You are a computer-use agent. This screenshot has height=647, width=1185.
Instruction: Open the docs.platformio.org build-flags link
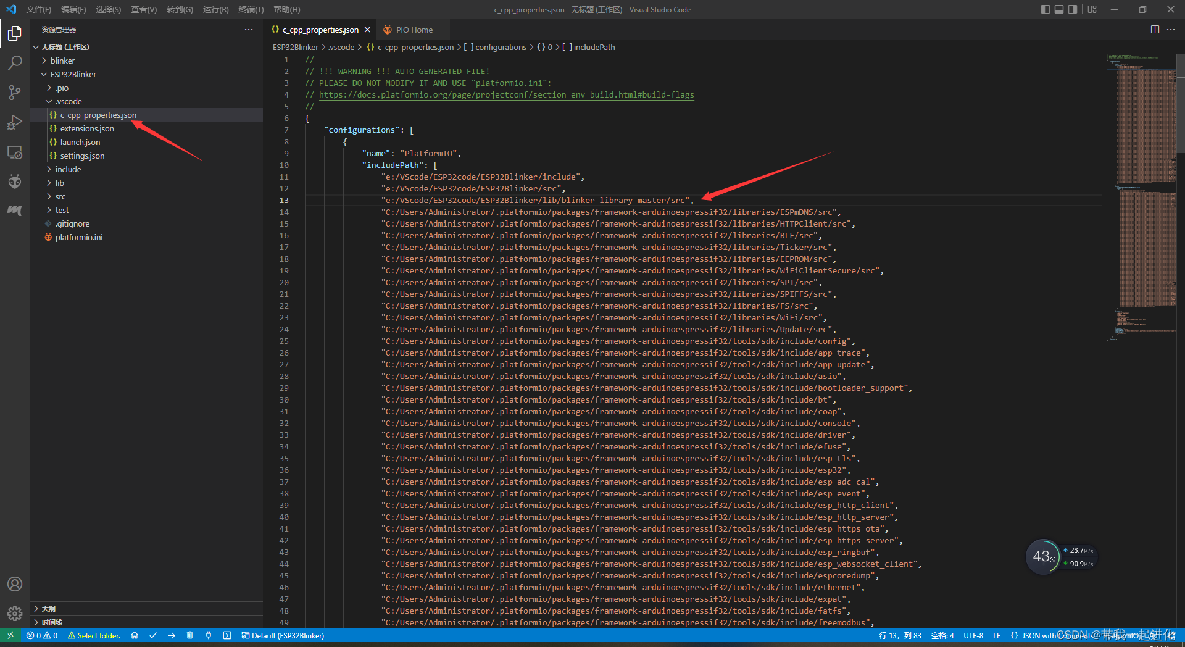(x=506, y=94)
